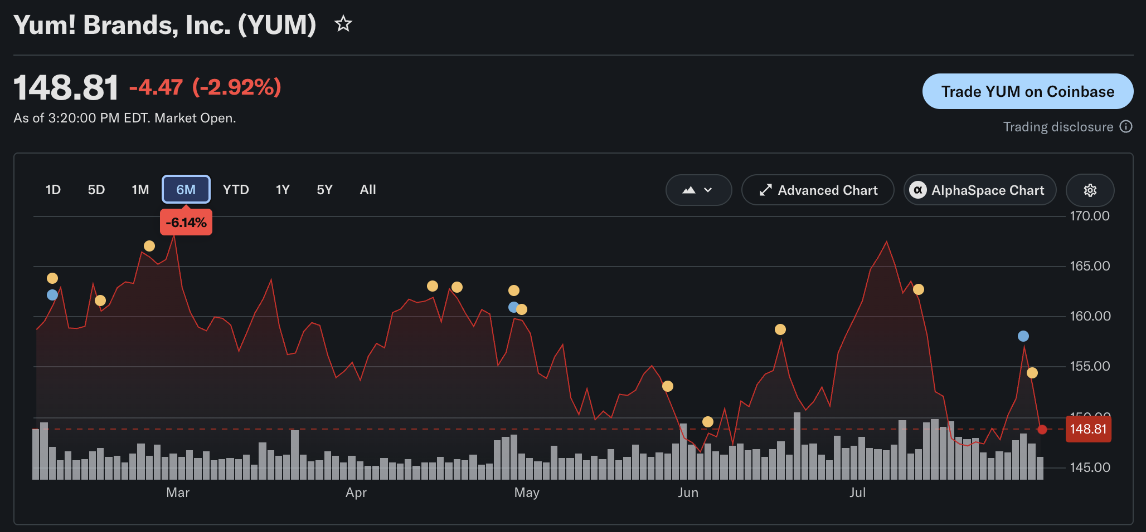Click the yellow event marker at the mid-June spike

coord(780,329)
